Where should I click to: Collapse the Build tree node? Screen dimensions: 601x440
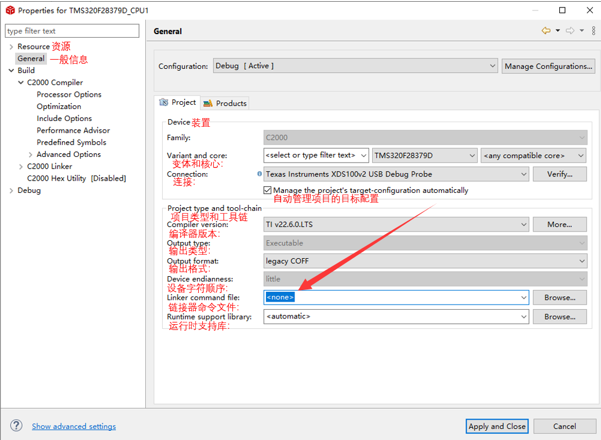(x=11, y=71)
